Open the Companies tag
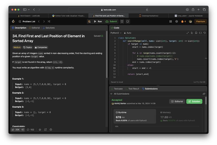Screen dimensions: 217x145 (41, 47)
